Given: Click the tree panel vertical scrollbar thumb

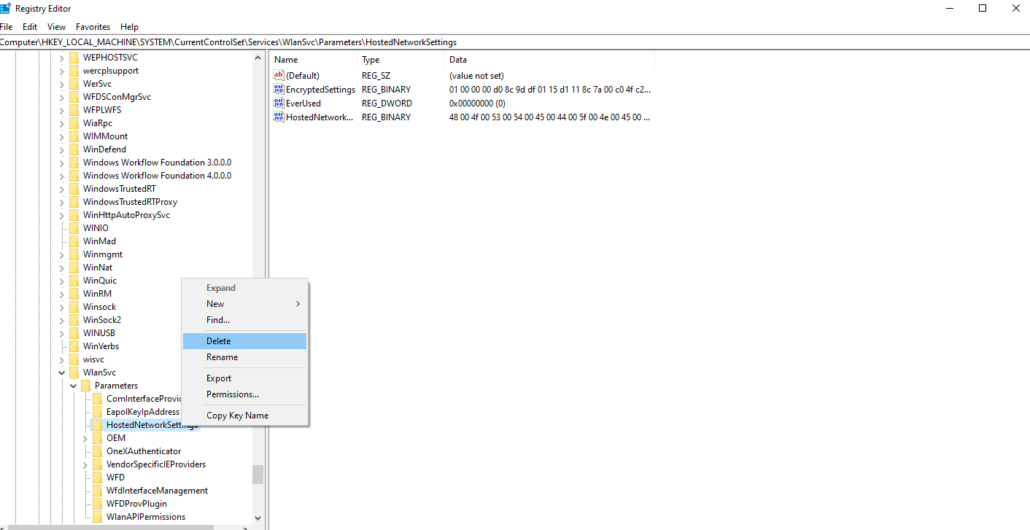Looking at the screenshot, I should click(258, 475).
